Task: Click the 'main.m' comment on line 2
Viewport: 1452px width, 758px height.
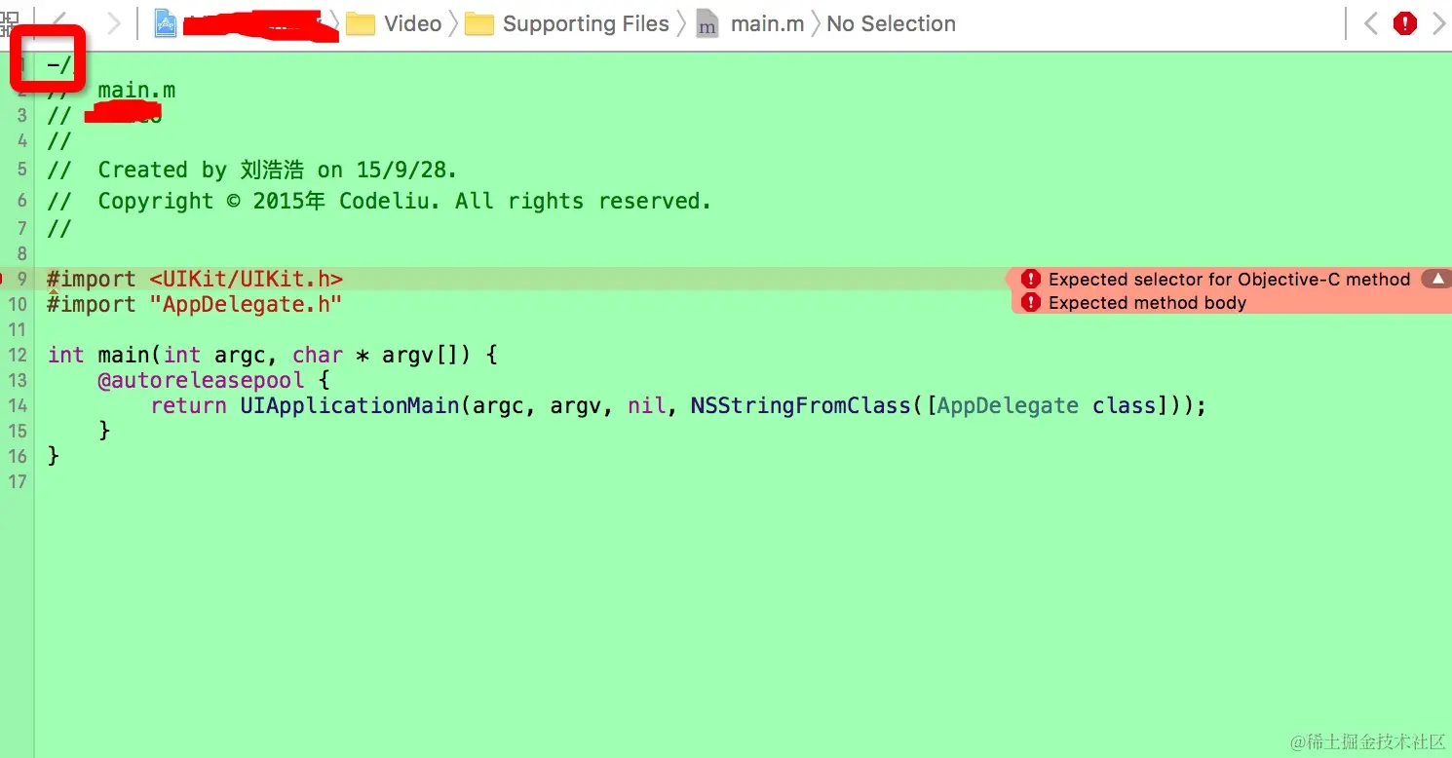Action: point(136,91)
